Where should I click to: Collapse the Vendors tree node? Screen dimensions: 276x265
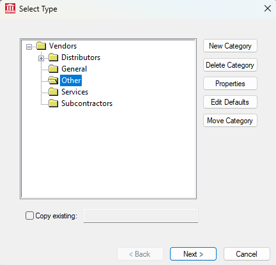tap(29, 47)
